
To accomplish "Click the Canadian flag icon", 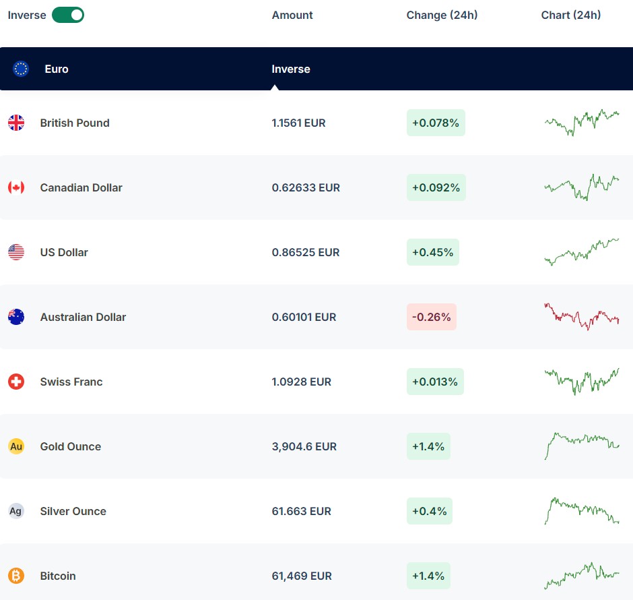I will click(x=16, y=187).
